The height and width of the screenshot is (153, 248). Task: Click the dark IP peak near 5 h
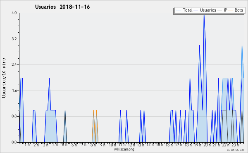tap(65, 110)
